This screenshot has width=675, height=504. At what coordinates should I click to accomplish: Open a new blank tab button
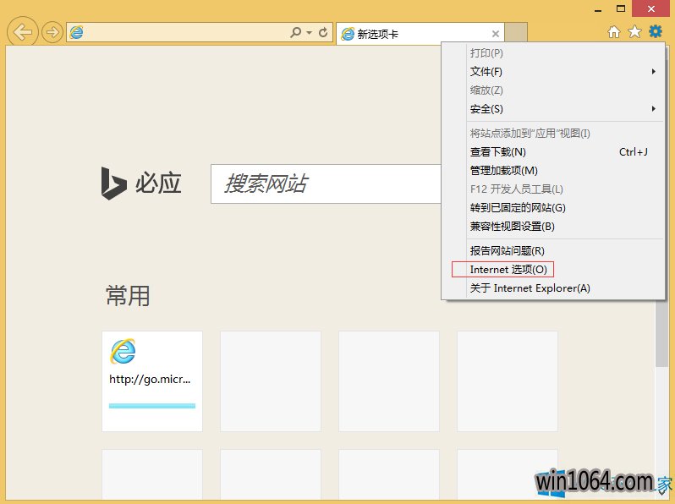[x=516, y=33]
